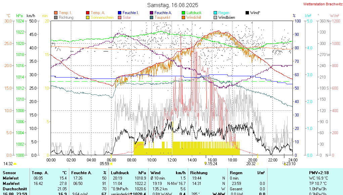343x195 pixels.
Task: Click the sunrise icon at 05:59
Action: pos(111,164)
